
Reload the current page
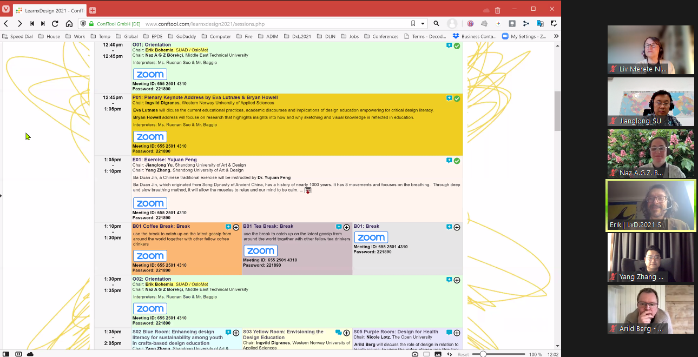(55, 24)
